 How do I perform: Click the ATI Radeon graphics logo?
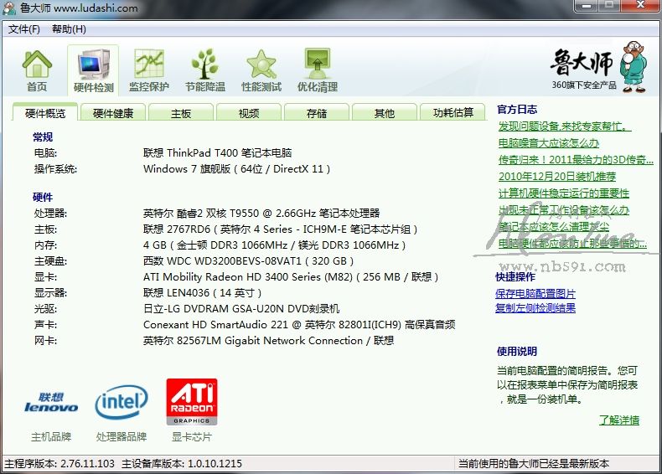coord(192,402)
